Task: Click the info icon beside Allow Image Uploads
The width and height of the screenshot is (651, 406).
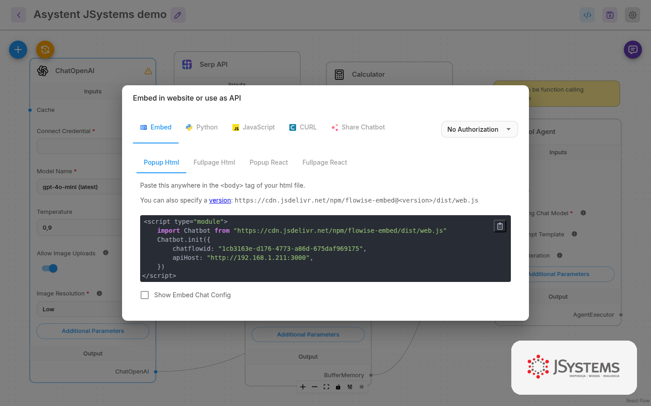Action: click(x=106, y=253)
